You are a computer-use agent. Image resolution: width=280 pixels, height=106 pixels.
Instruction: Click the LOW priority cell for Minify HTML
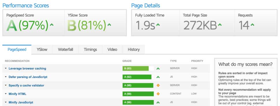point(194,94)
